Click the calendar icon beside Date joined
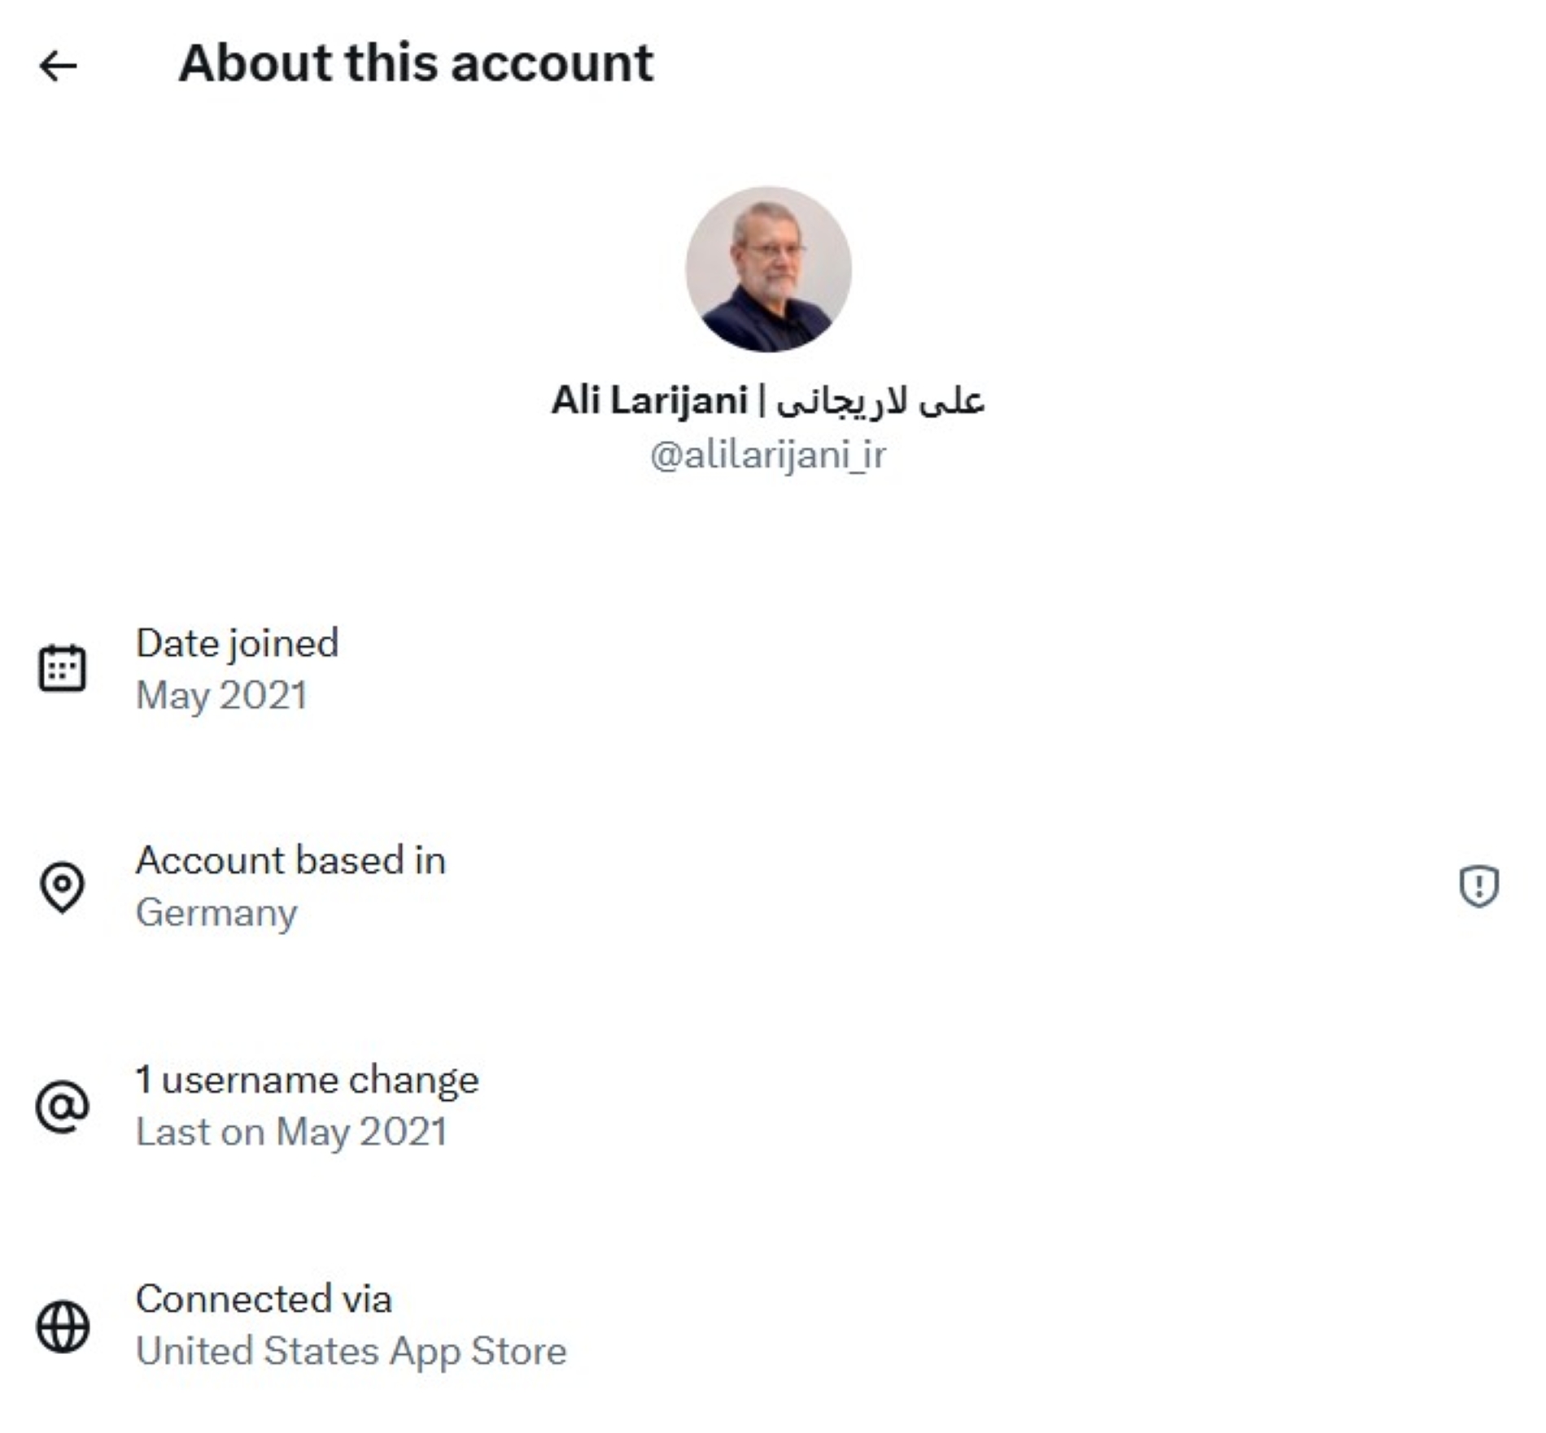The image size is (1546, 1433). [62, 668]
